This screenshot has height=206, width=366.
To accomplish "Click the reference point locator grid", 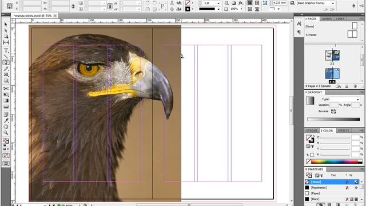I will coord(10,6).
